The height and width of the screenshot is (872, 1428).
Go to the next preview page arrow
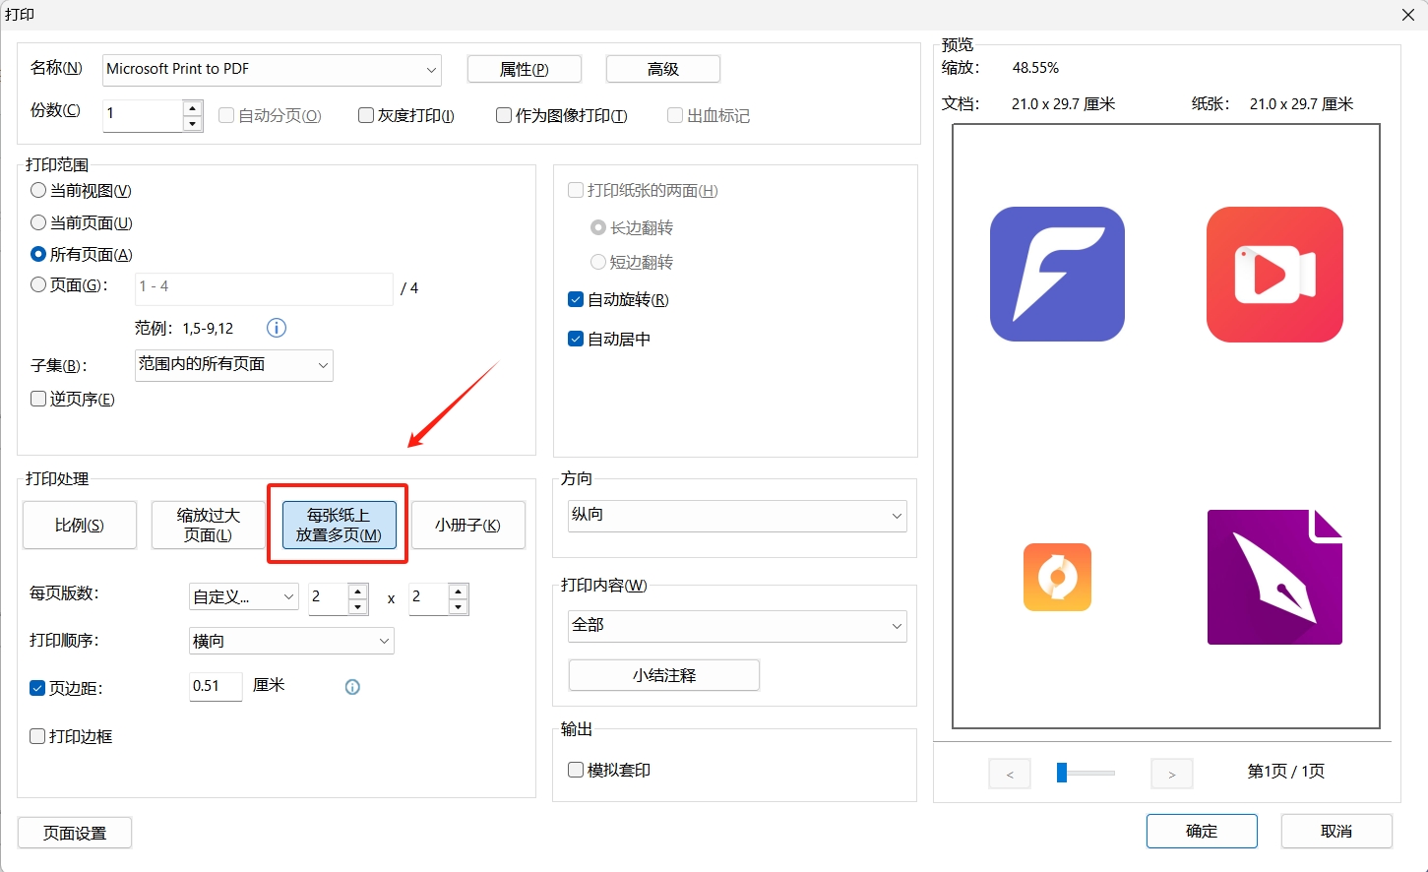click(x=1171, y=774)
